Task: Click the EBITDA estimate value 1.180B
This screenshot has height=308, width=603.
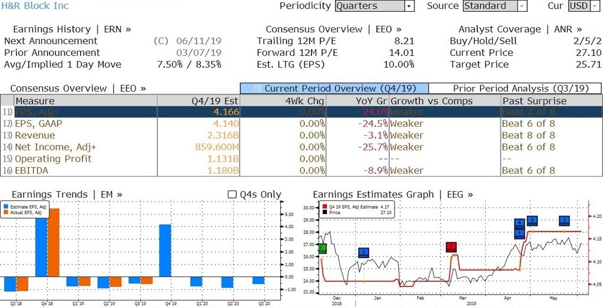Action: pyautogui.click(x=223, y=170)
